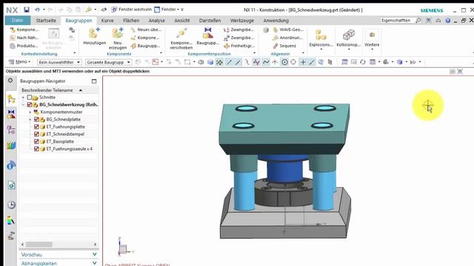Click the Undo arrow icon
This screenshot has height=266, width=474.
click(x=37, y=10)
